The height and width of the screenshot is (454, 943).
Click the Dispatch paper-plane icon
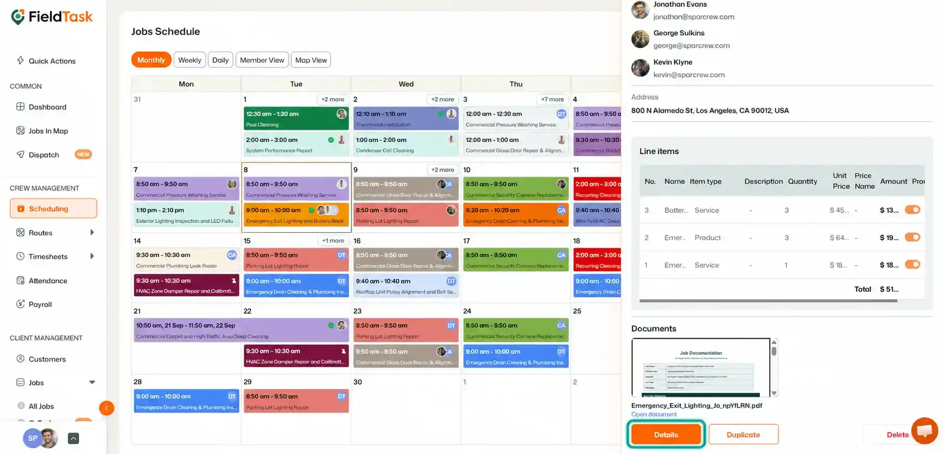pyautogui.click(x=20, y=154)
